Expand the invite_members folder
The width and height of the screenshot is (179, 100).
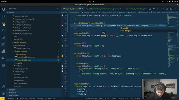[34, 83]
